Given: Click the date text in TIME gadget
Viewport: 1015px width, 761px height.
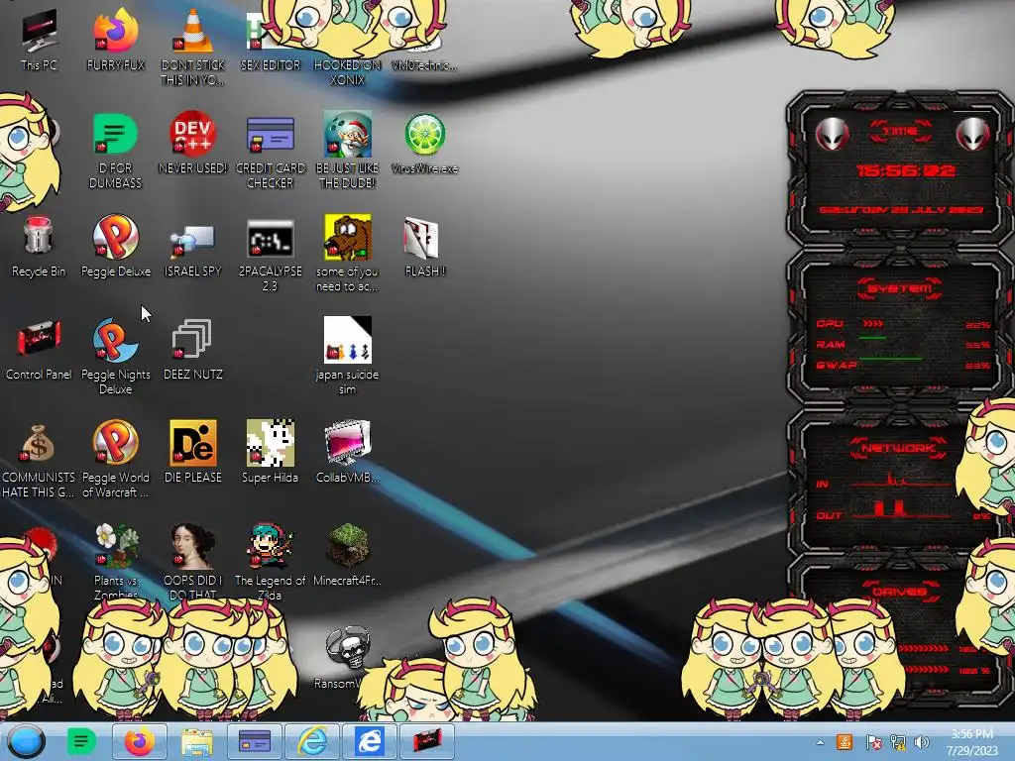Looking at the screenshot, I should 901,210.
